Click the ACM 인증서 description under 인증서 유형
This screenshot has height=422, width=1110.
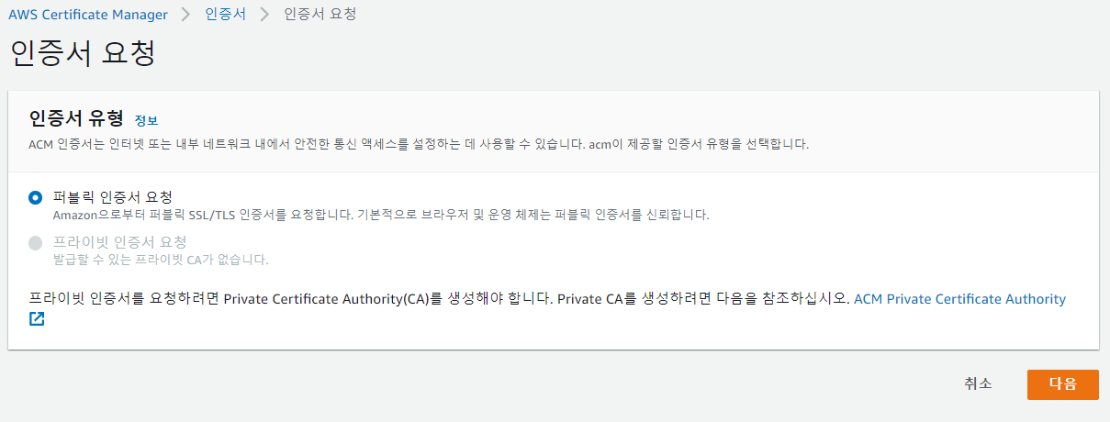click(x=419, y=145)
